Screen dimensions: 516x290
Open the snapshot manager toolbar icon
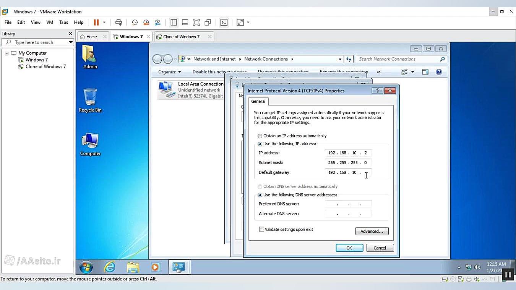[x=157, y=23]
